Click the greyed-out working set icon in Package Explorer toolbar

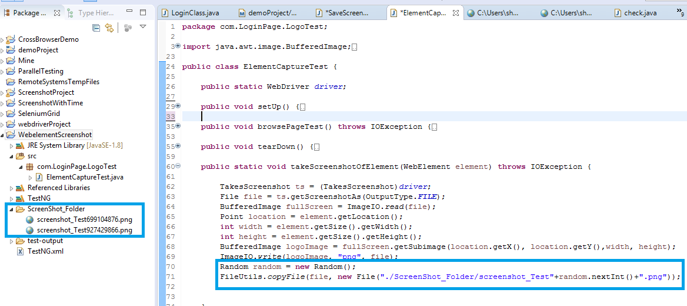coord(128,28)
